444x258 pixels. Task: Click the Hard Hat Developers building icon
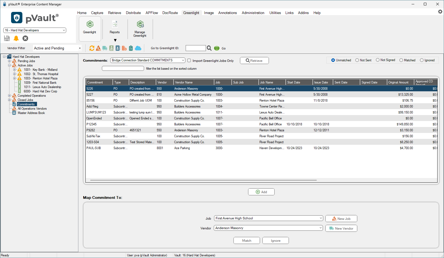click(x=9, y=57)
